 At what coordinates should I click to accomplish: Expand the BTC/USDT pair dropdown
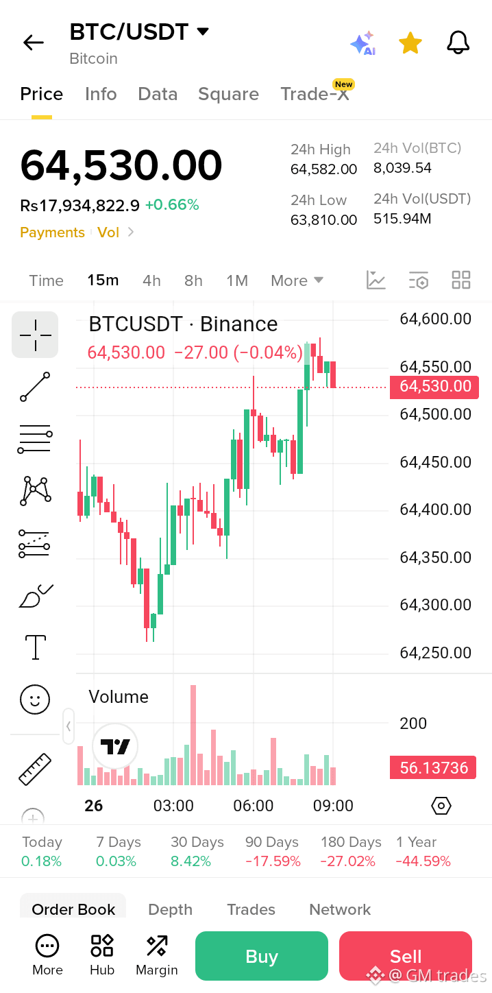pos(203,32)
